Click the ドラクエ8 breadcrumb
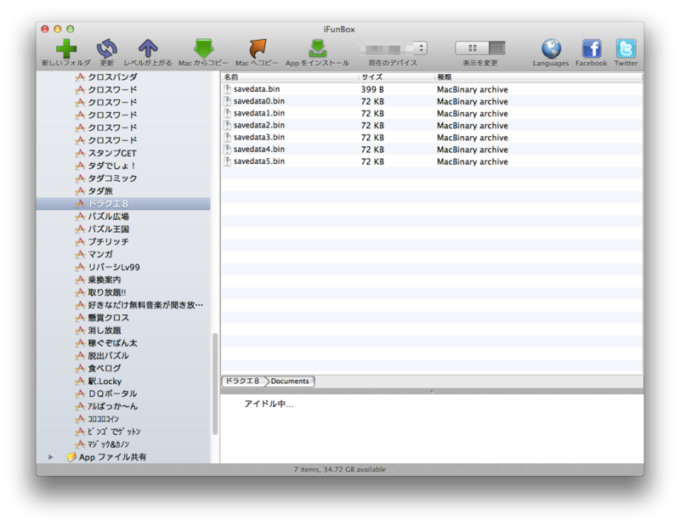This screenshot has width=680, height=526. [243, 382]
